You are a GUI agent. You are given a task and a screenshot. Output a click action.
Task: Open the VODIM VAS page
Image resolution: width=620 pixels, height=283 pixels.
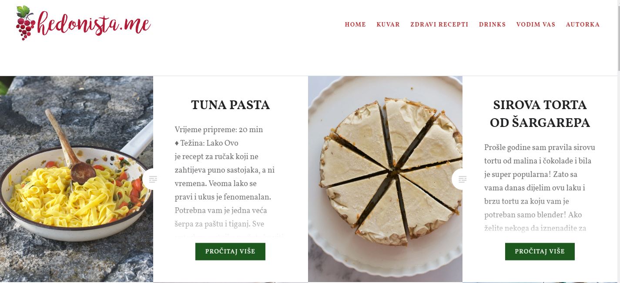point(536,25)
